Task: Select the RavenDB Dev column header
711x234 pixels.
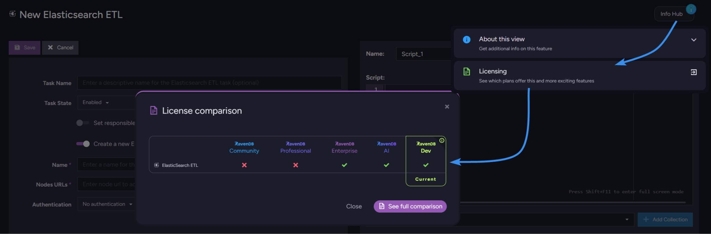Action: (x=426, y=147)
